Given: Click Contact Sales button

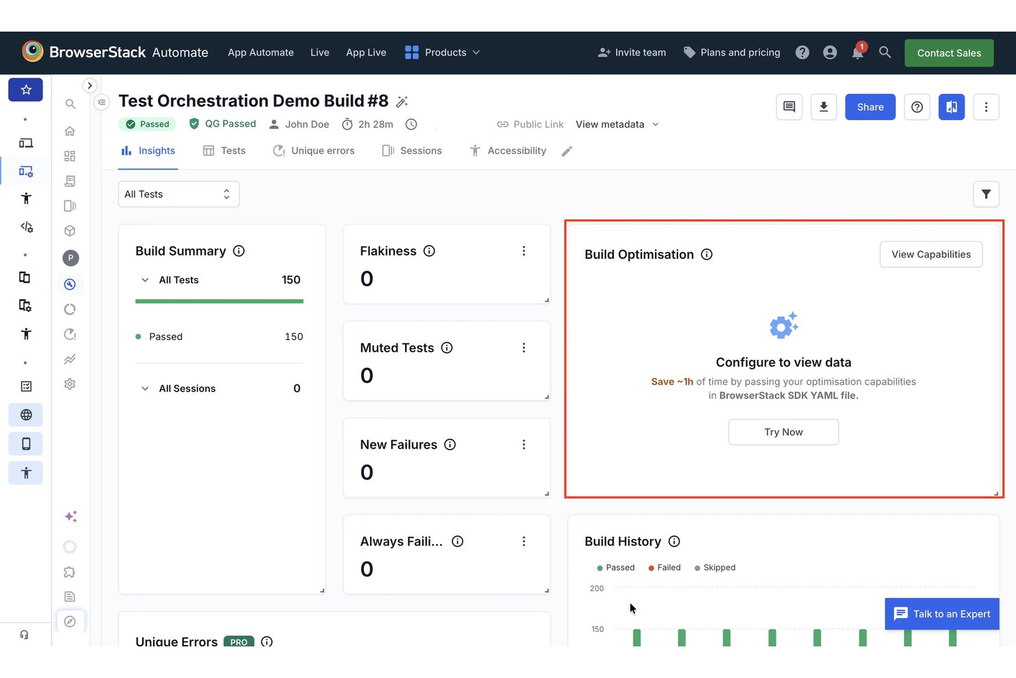Looking at the screenshot, I should [x=949, y=53].
